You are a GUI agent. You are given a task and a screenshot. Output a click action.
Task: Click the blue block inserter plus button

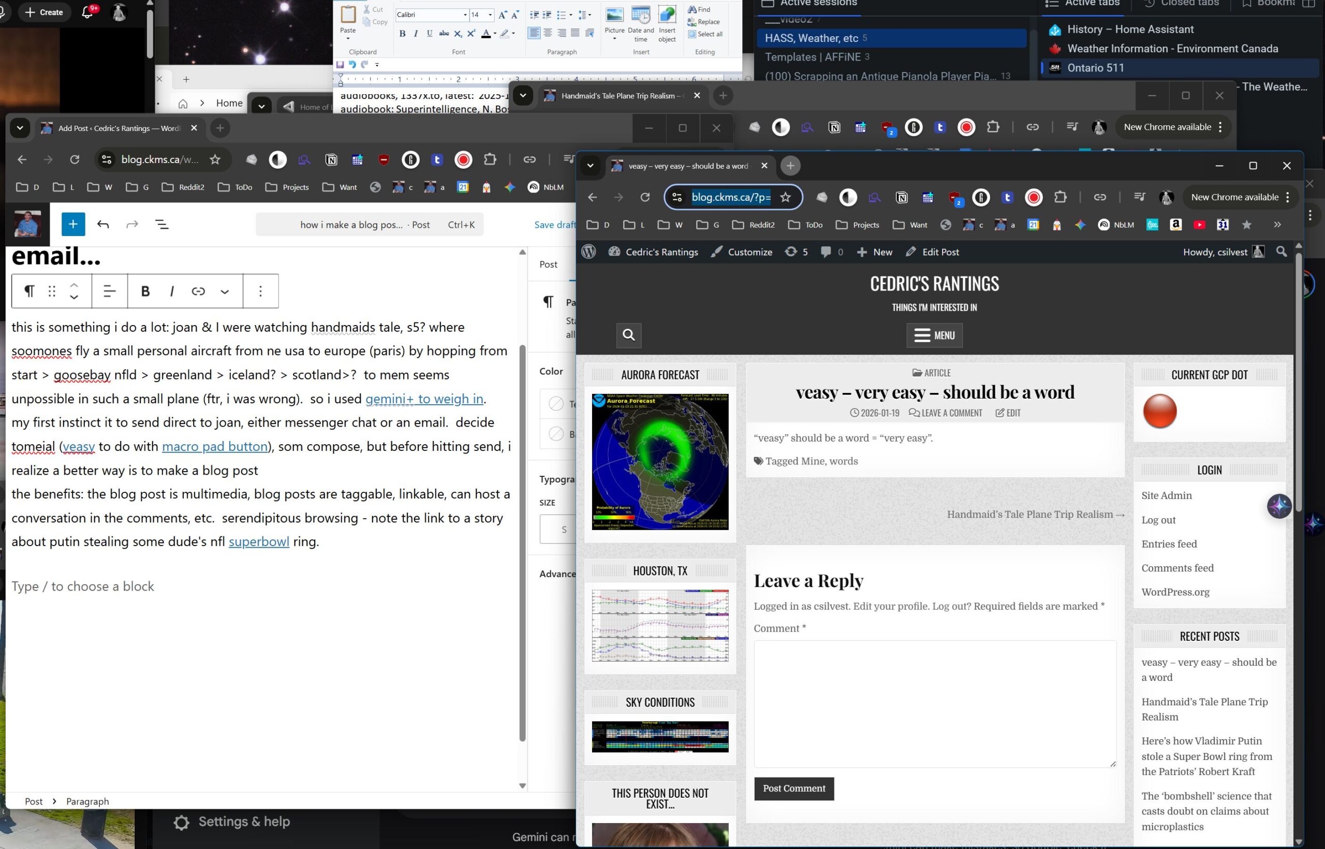click(x=73, y=224)
